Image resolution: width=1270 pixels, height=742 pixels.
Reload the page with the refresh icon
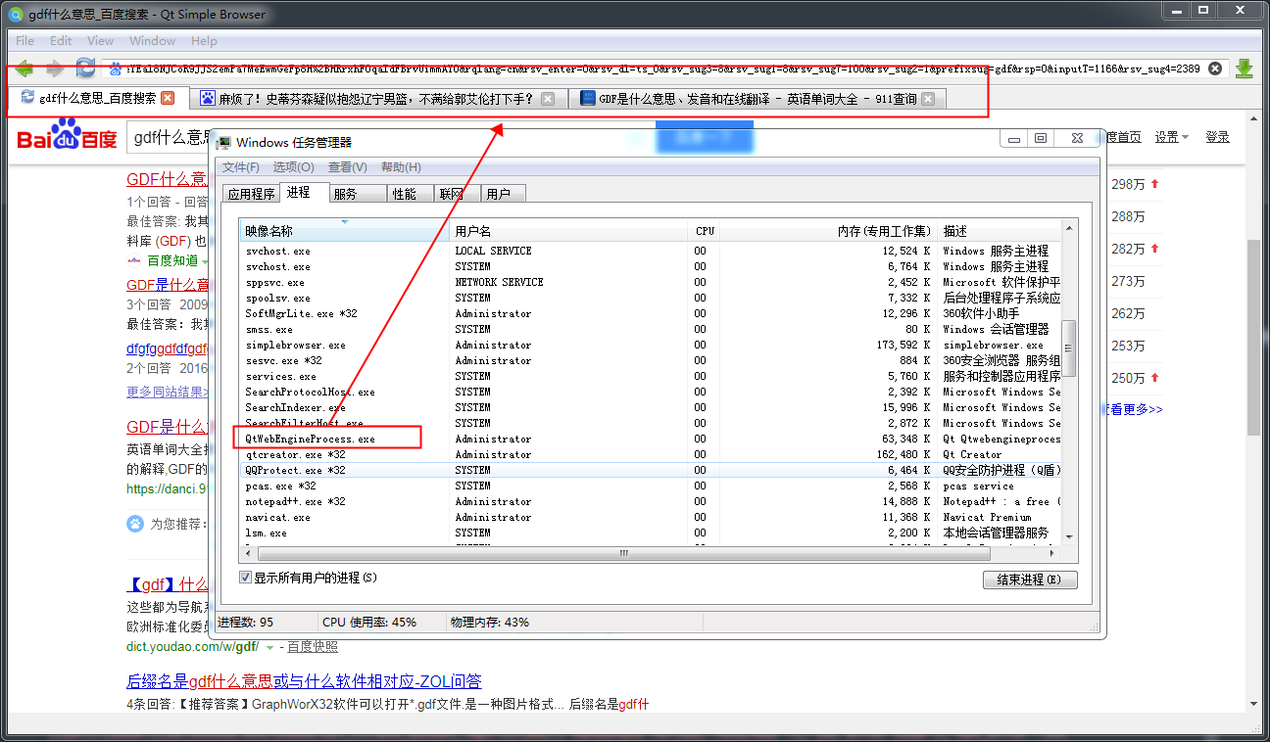point(85,69)
